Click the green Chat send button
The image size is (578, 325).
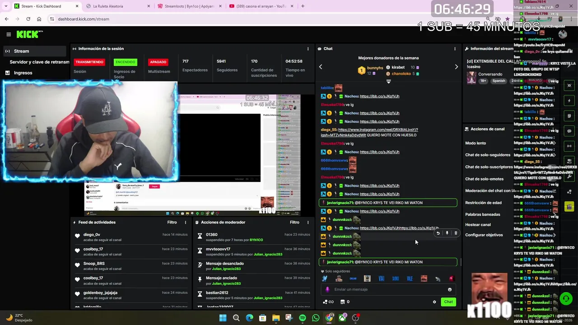(448, 302)
